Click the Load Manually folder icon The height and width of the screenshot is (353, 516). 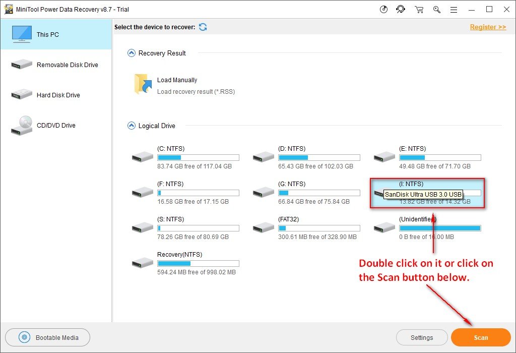(x=143, y=84)
